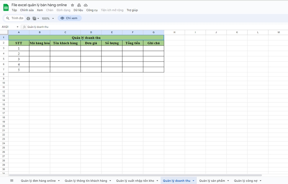288x184 pixels.
Task: Click the 'Đơn giá' header cell
Action: (91, 43)
